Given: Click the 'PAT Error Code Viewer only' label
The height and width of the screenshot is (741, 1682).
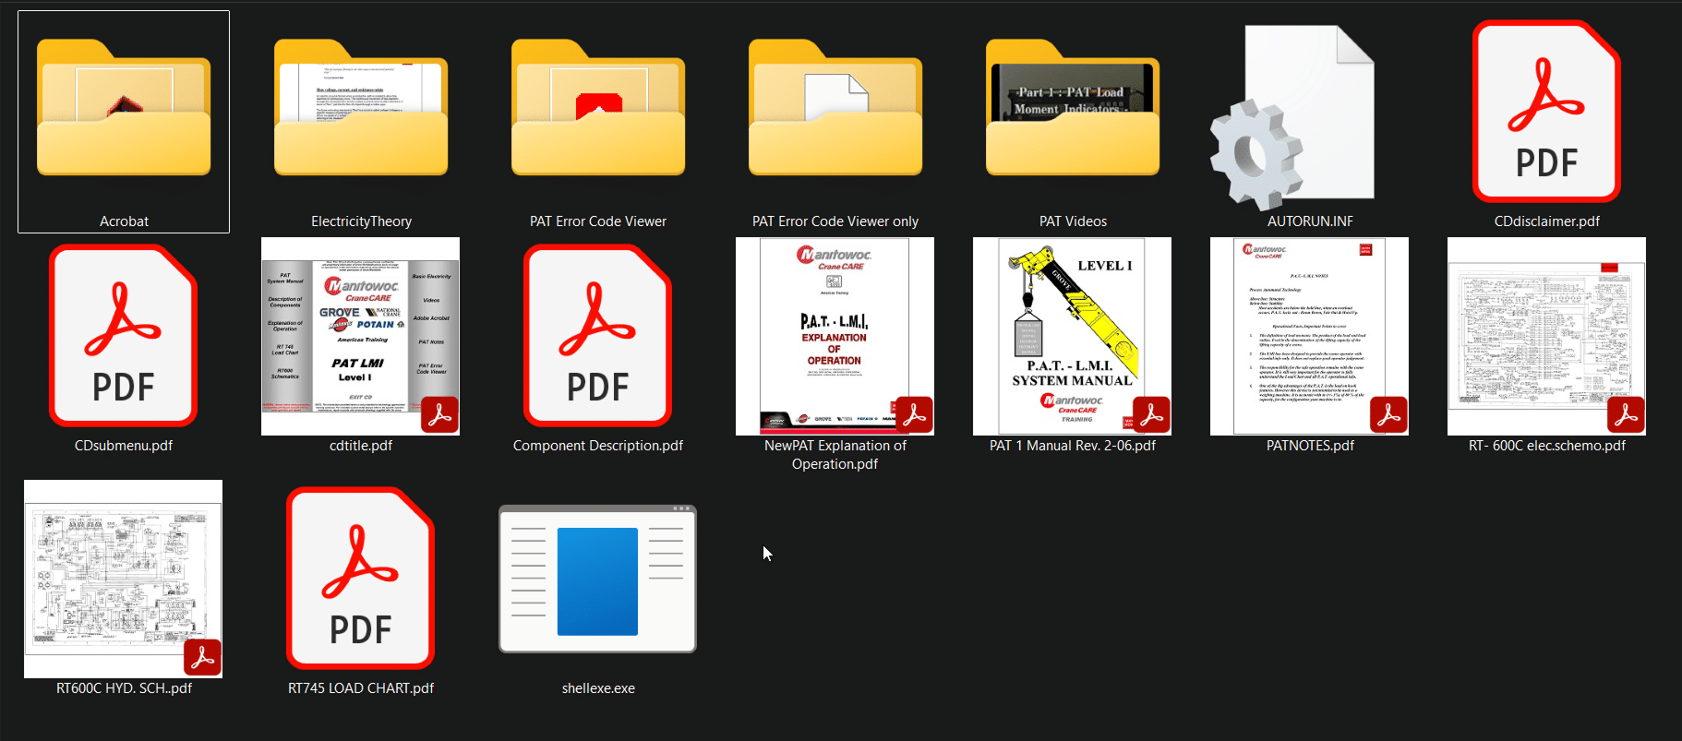Looking at the screenshot, I should (x=835, y=221).
